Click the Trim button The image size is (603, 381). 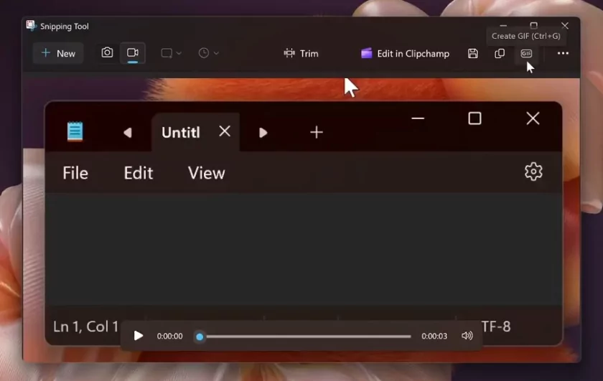[x=301, y=53]
